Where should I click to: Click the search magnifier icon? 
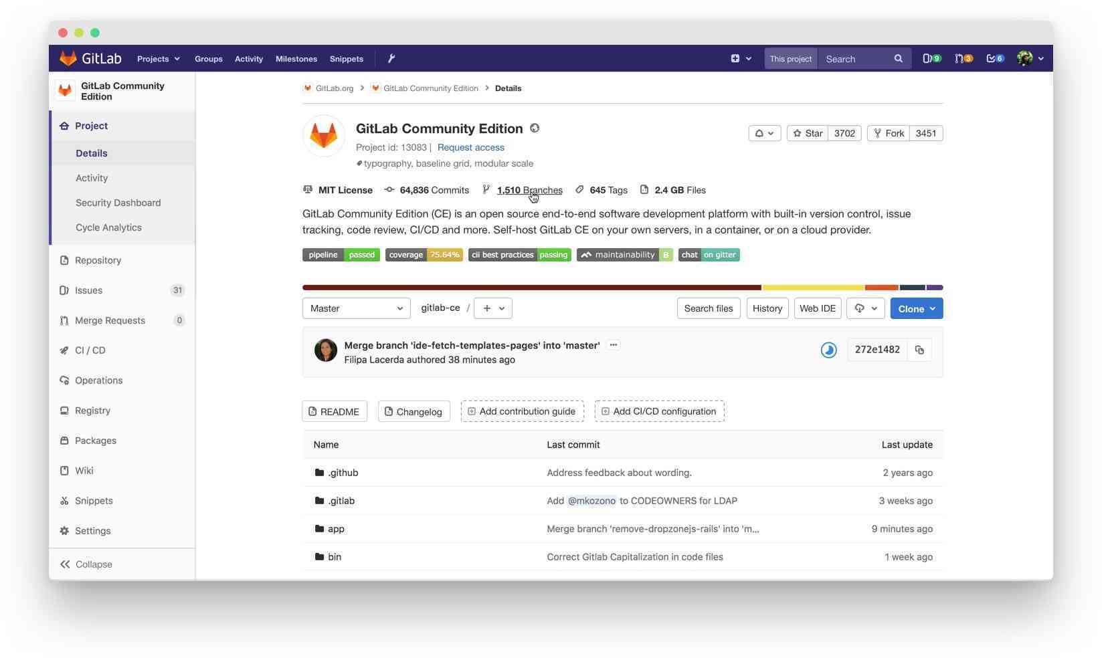(x=898, y=59)
